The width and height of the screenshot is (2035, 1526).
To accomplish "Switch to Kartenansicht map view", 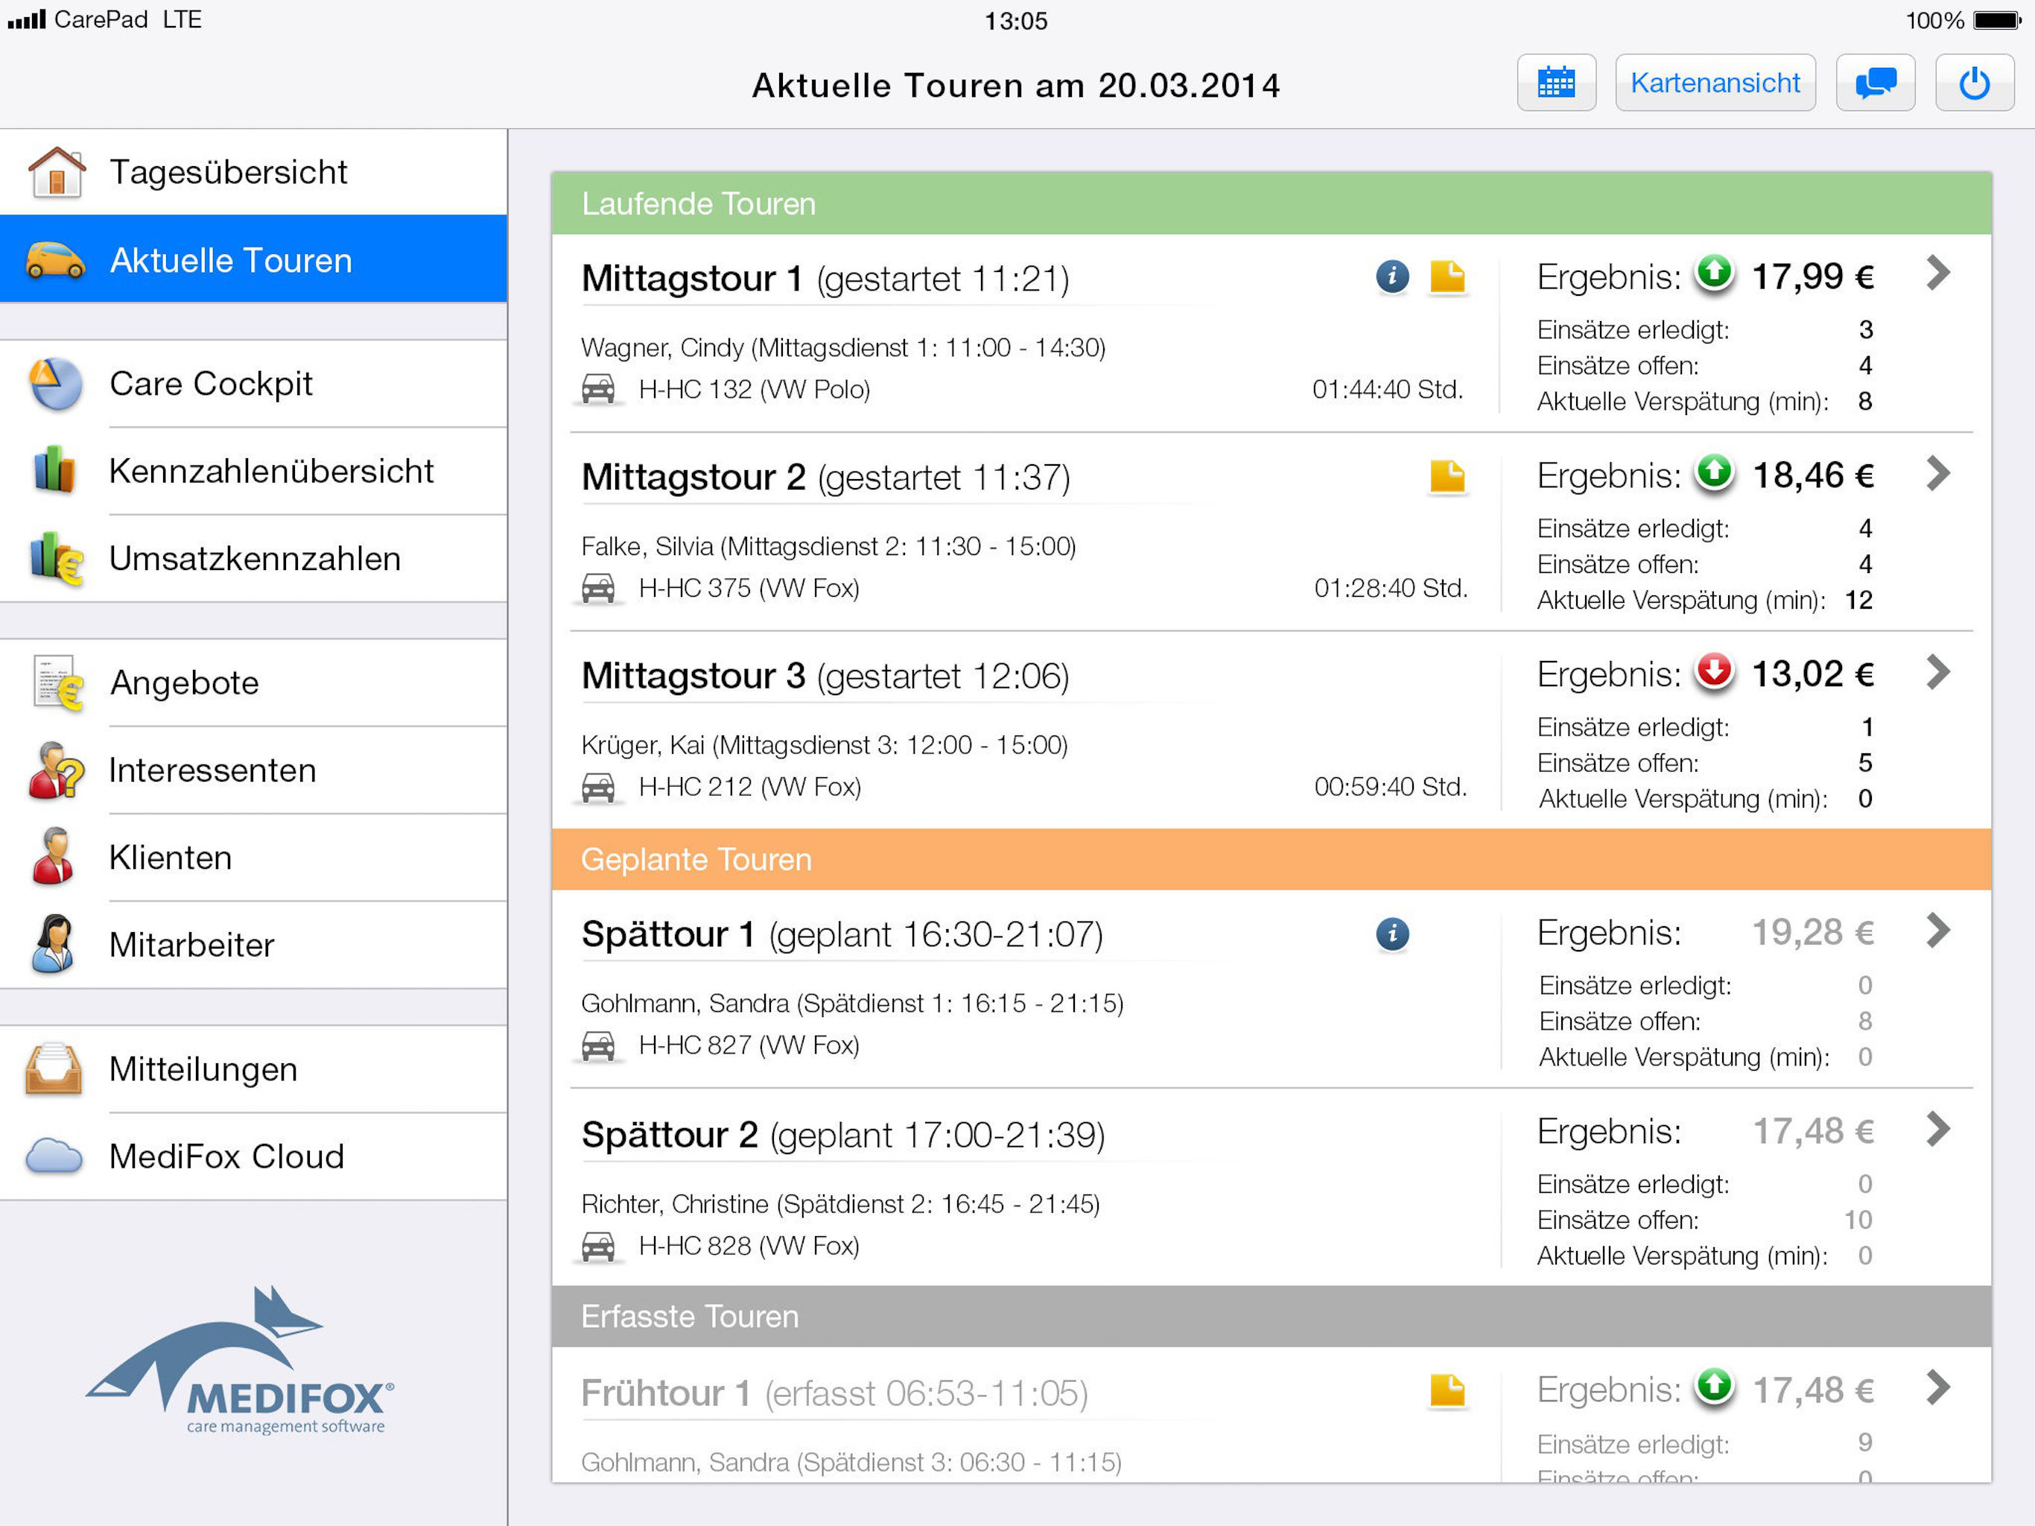I will [1714, 83].
